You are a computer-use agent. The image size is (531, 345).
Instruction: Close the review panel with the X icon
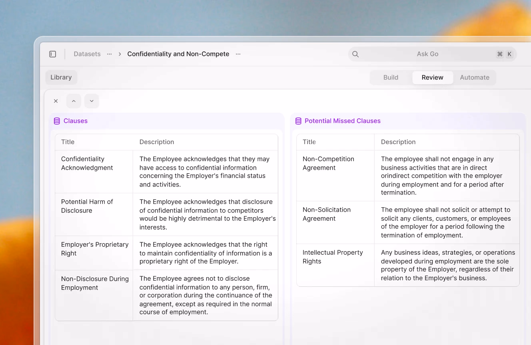coord(56,101)
